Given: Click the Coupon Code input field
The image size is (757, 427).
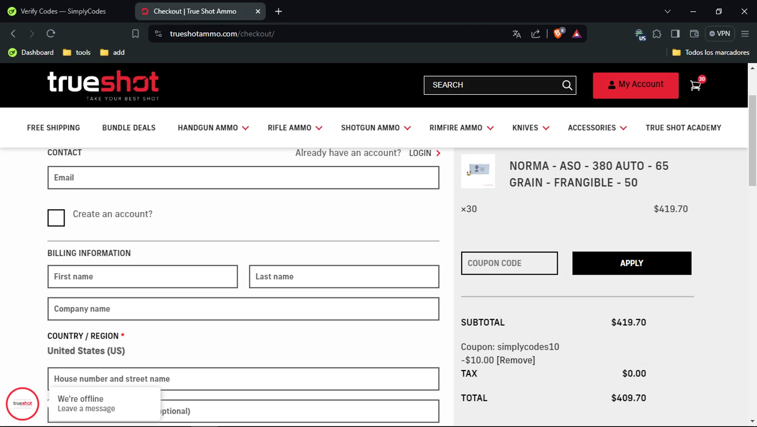Looking at the screenshot, I should click(509, 263).
